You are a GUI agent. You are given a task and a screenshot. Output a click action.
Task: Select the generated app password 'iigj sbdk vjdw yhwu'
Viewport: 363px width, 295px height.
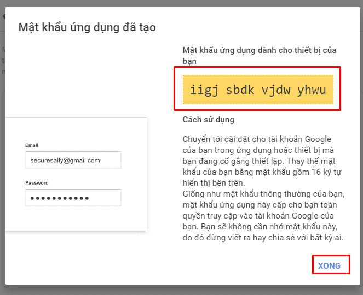pos(258,90)
